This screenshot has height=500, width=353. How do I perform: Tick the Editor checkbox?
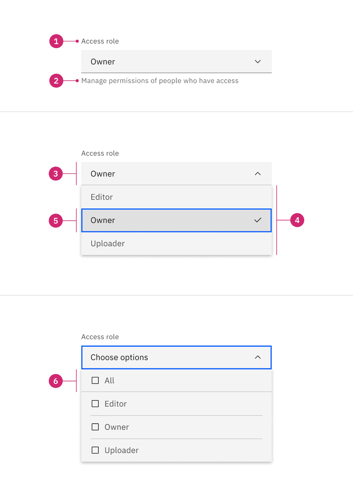pos(95,404)
